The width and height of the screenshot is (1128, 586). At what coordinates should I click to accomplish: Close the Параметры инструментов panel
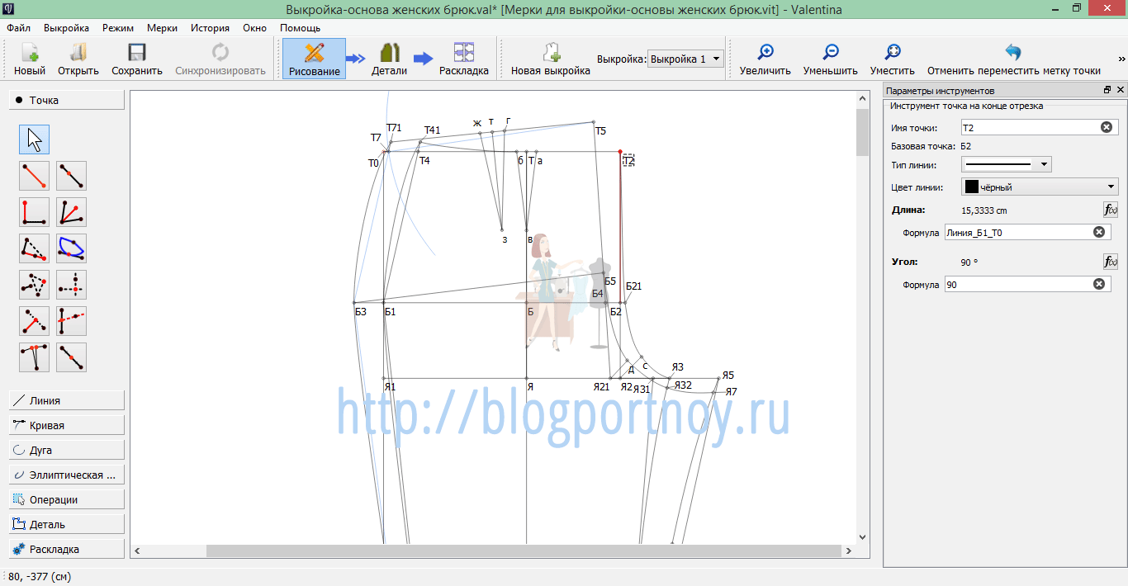tap(1121, 90)
